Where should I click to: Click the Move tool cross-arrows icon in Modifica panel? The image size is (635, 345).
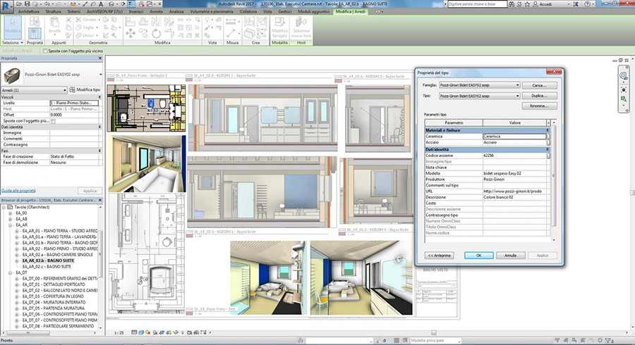131,34
